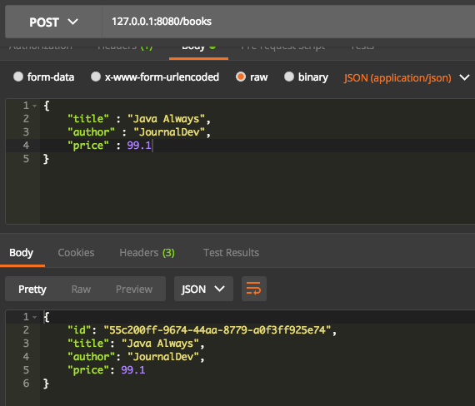This screenshot has height=406, width=475.
Task: Click response "title": "Java Always" line
Action: click(x=136, y=344)
